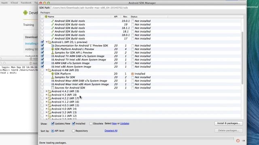Uncheck SDK Platform Android L Preview
259x145 pixels.
click(x=42, y=49)
